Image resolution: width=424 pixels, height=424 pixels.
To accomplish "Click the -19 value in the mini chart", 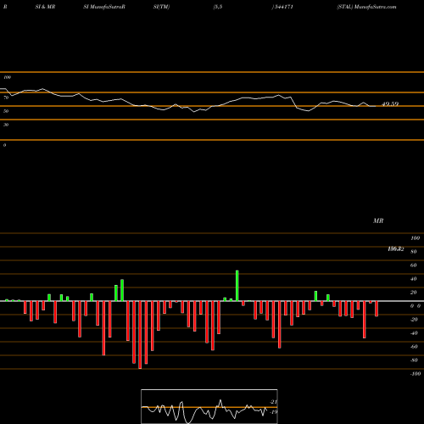I will tap(273, 412).
